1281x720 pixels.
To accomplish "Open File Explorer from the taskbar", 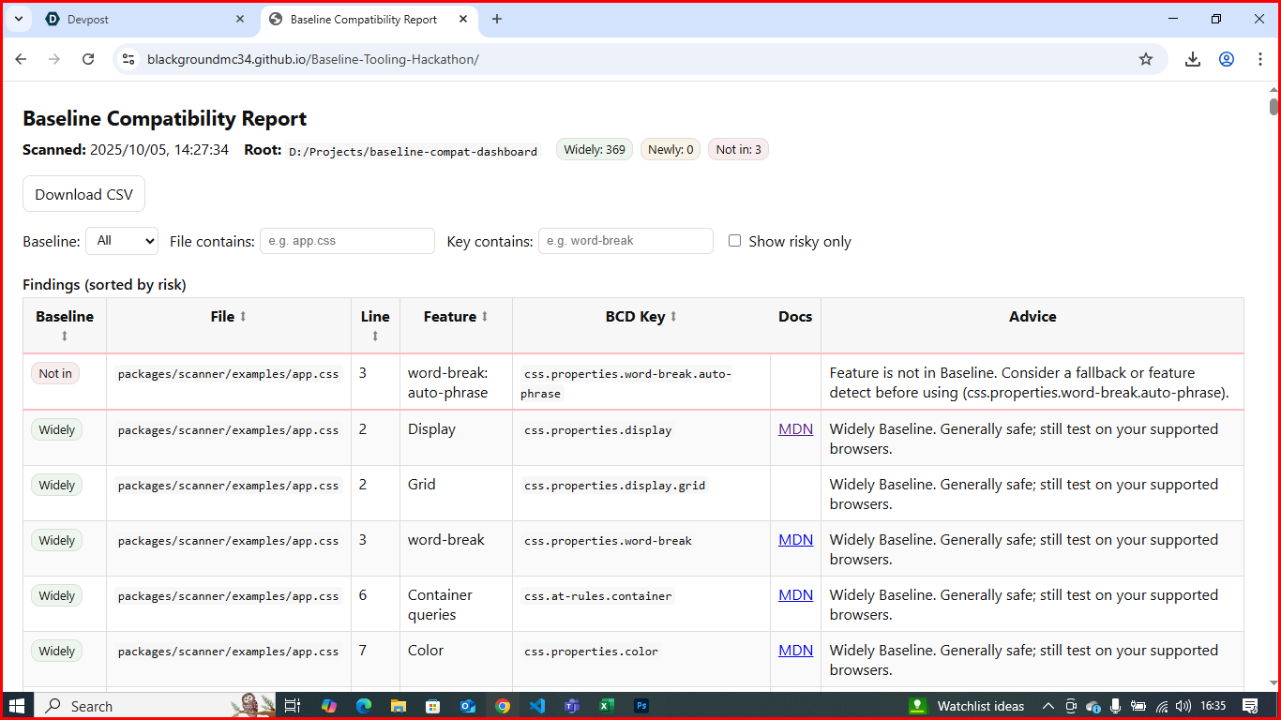I will coord(399,706).
